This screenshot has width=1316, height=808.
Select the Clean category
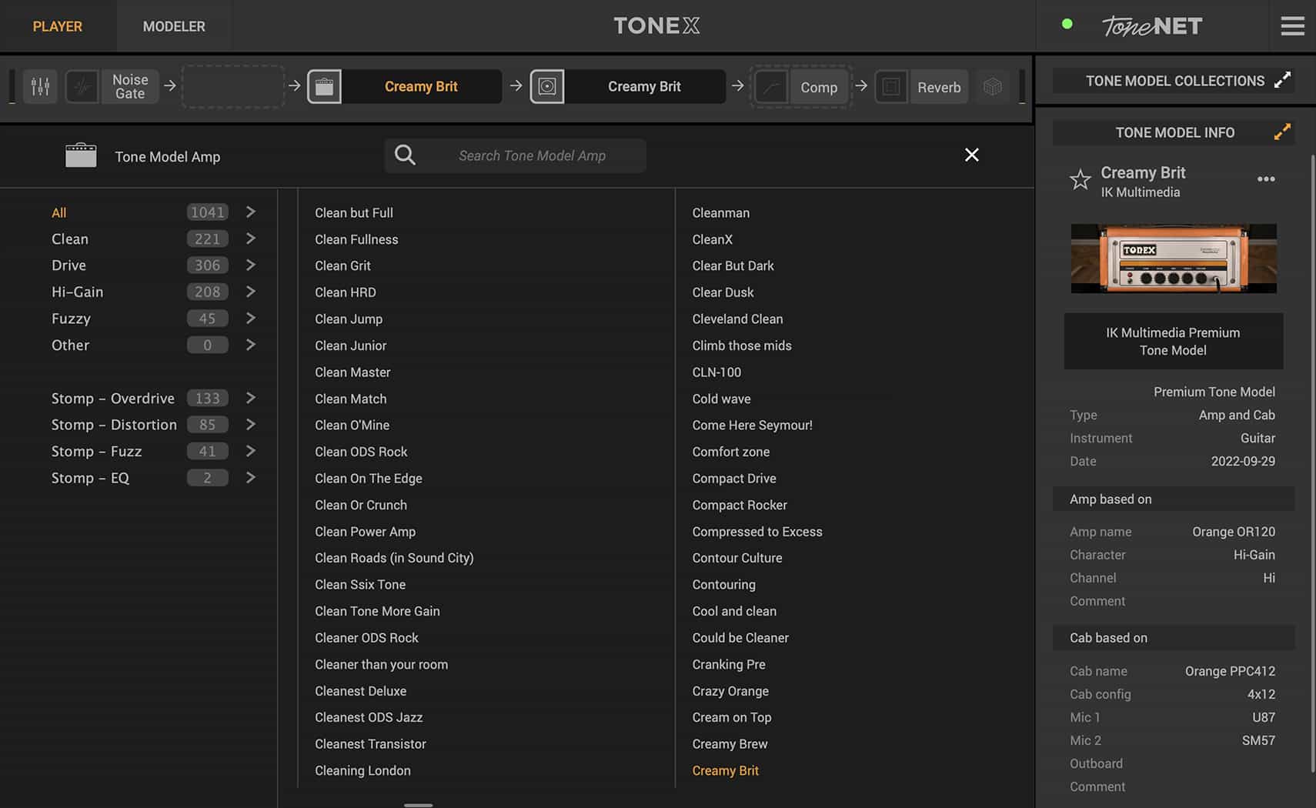click(70, 239)
